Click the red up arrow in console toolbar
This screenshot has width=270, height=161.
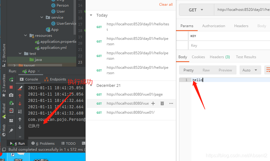click(x=20, y=96)
